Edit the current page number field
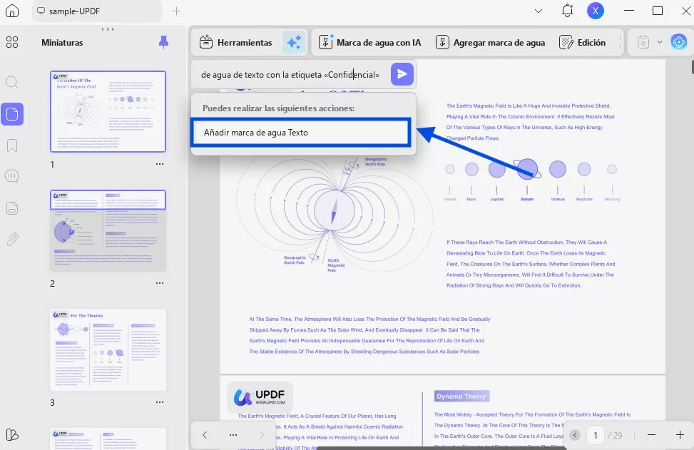Image resolution: width=694 pixels, height=450 pixels. (596, 436)
